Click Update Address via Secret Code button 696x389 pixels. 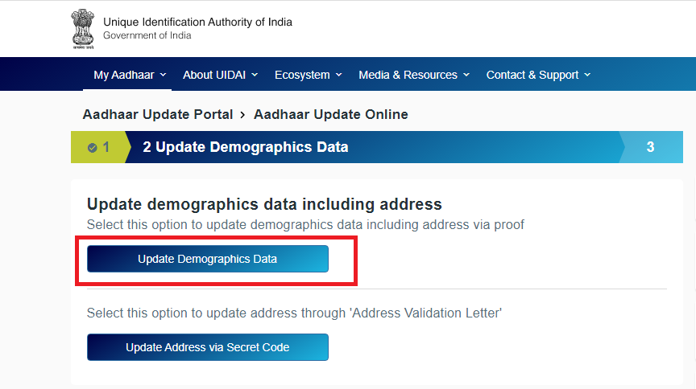coord(208,347)
